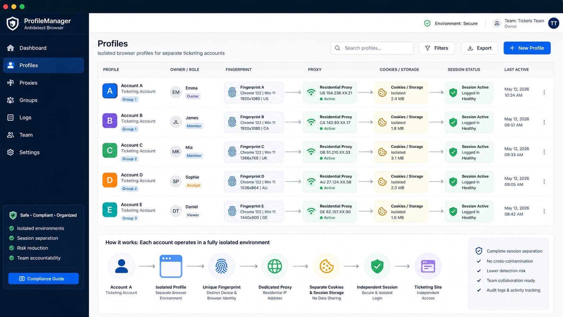Click the Dedicated Proxy globe icon

(x=275, y=266)
